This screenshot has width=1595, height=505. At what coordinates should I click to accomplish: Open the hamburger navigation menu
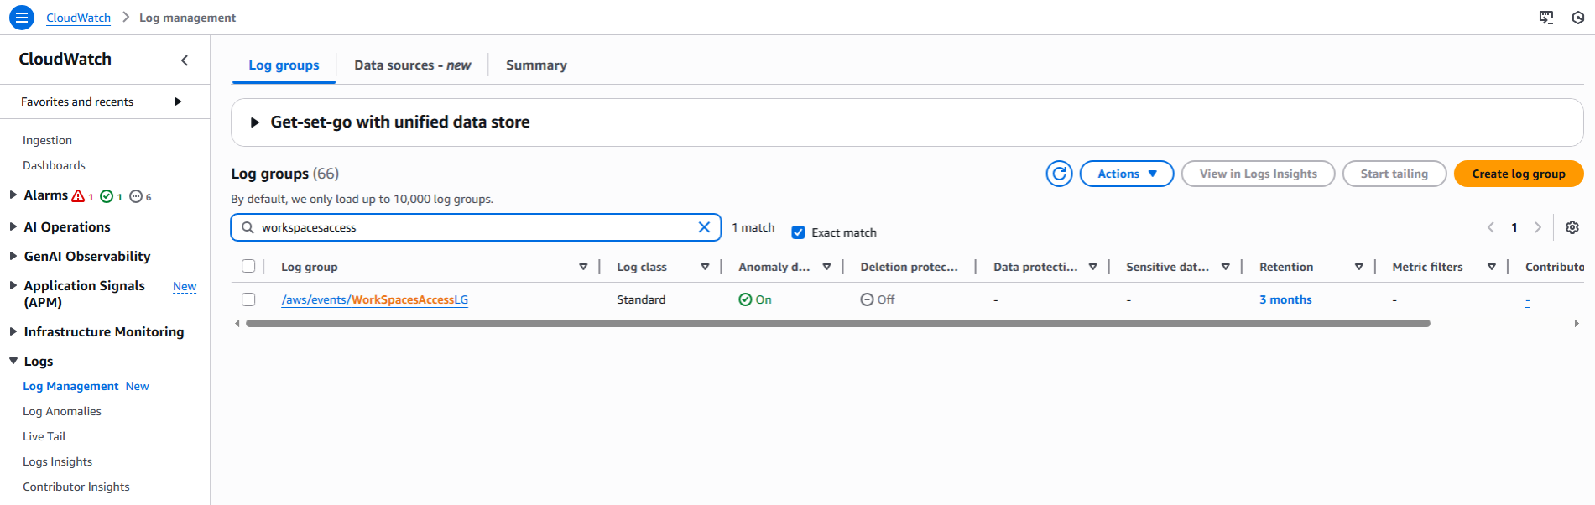21,17
